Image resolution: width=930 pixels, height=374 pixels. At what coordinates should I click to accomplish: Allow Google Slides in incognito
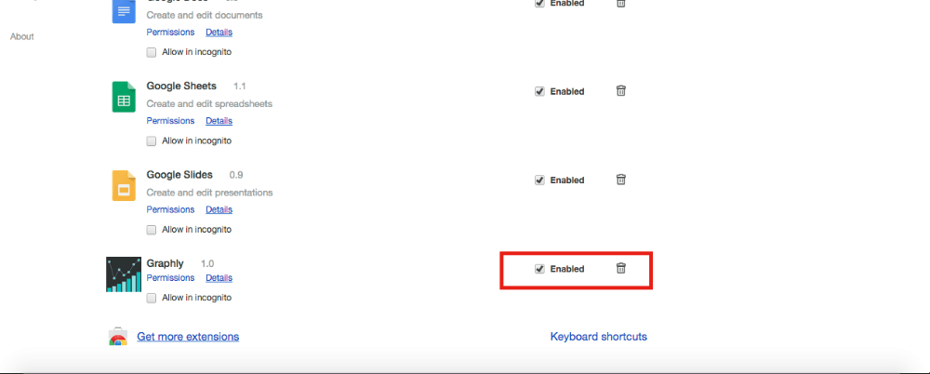coord(152,230)
